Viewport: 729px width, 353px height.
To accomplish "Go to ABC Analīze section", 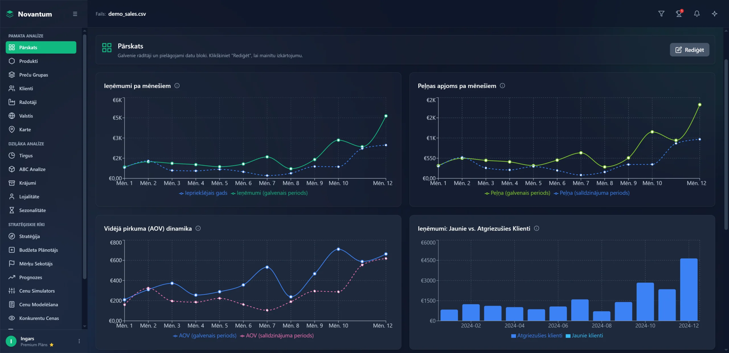I will (32, 169).
